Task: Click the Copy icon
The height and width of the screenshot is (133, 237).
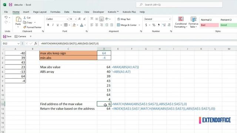Action: (25, 23)
